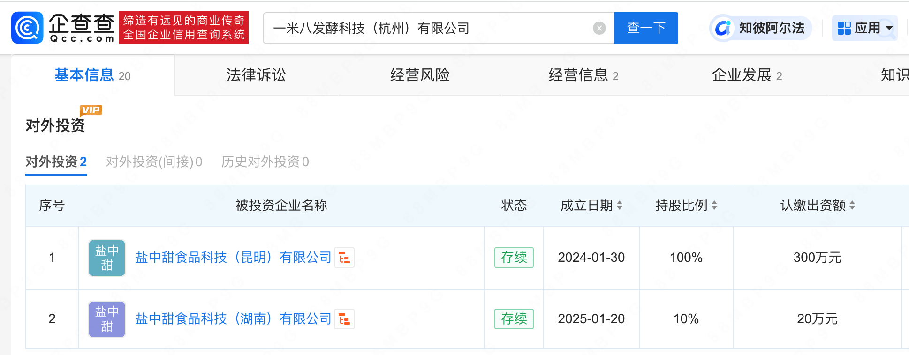Click the Qcc.com logo icon
The height and width of the screenshot is (355, 909).
click(27, 28)
